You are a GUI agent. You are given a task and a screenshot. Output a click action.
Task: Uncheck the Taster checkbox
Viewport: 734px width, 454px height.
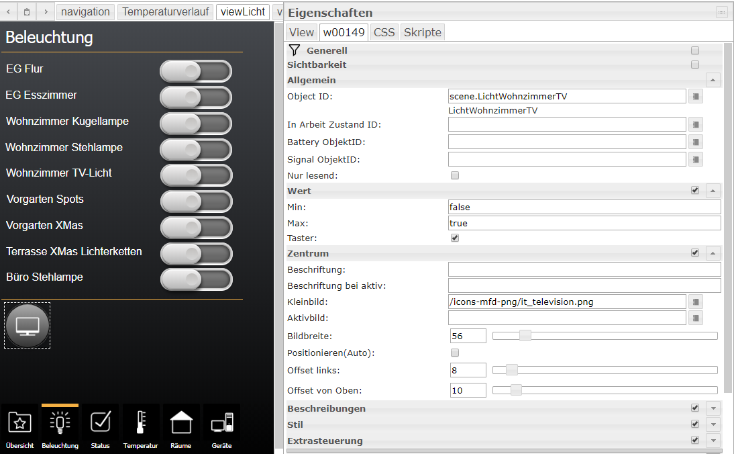point(455,238)
